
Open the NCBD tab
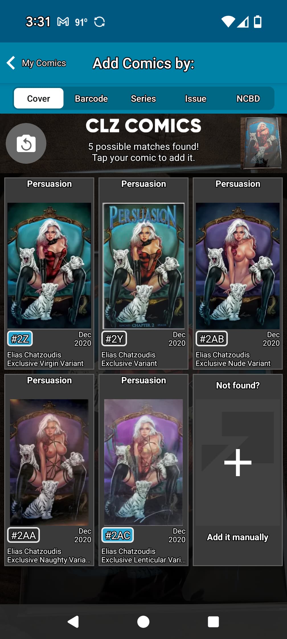[248, 99]
